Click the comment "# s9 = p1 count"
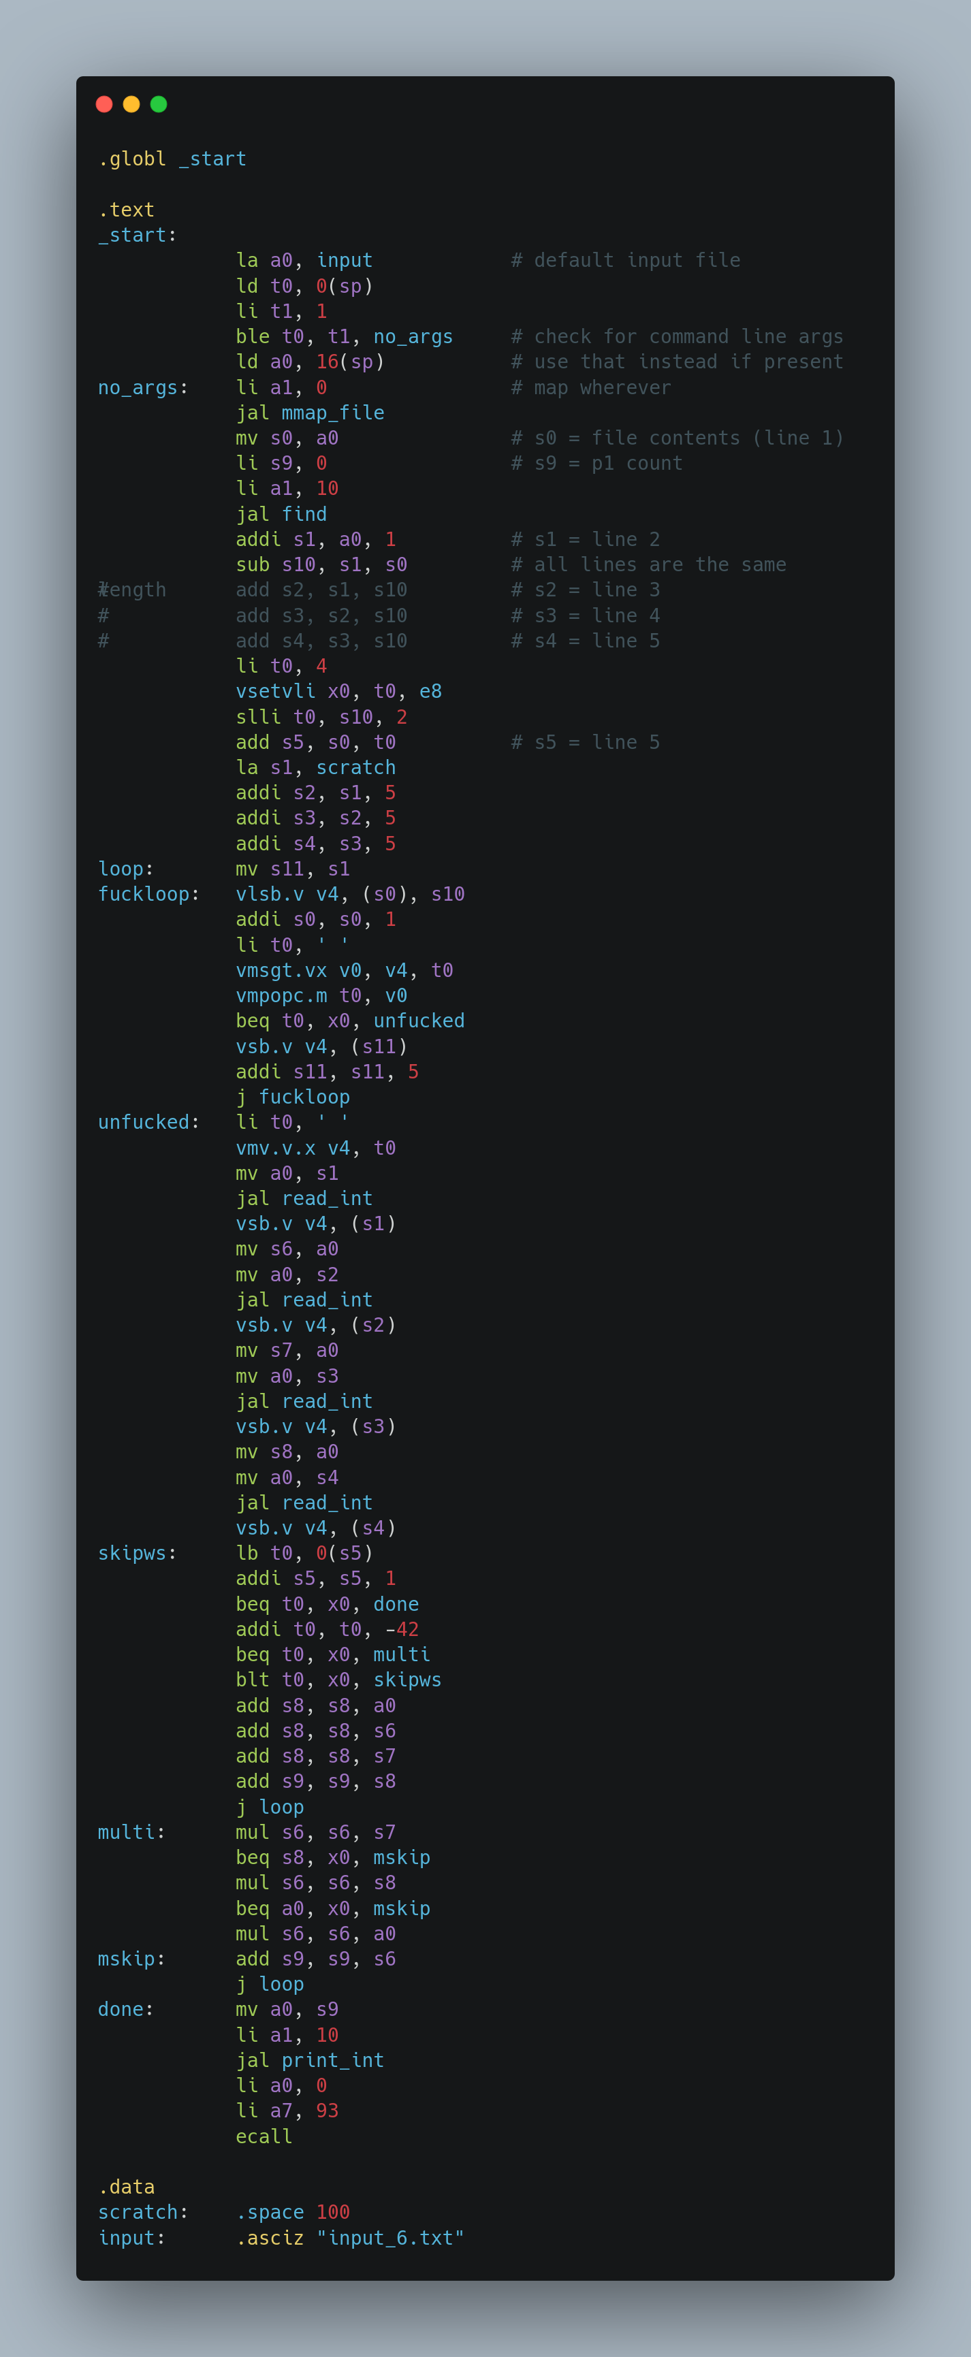Image resolution: width=971 pixels, height=2357 pixels. pyautogui.click(x=596, y=463)
